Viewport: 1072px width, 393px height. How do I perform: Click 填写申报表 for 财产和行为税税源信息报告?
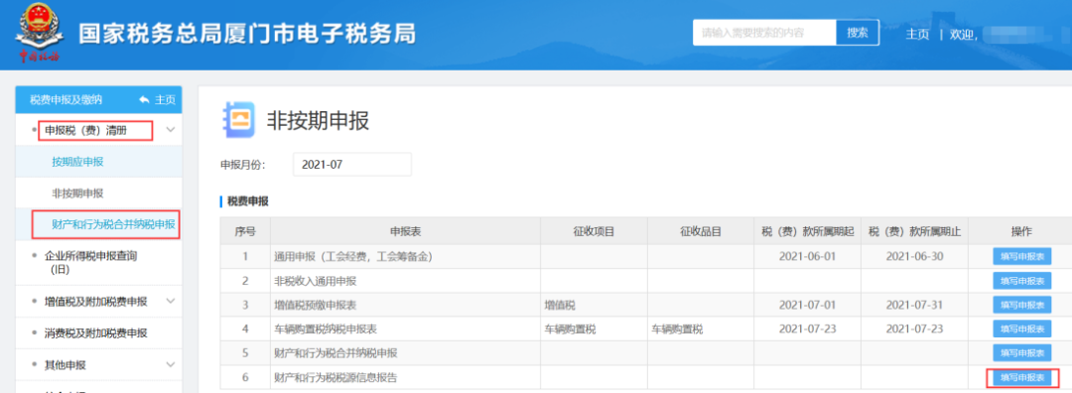pos(1022,377)
